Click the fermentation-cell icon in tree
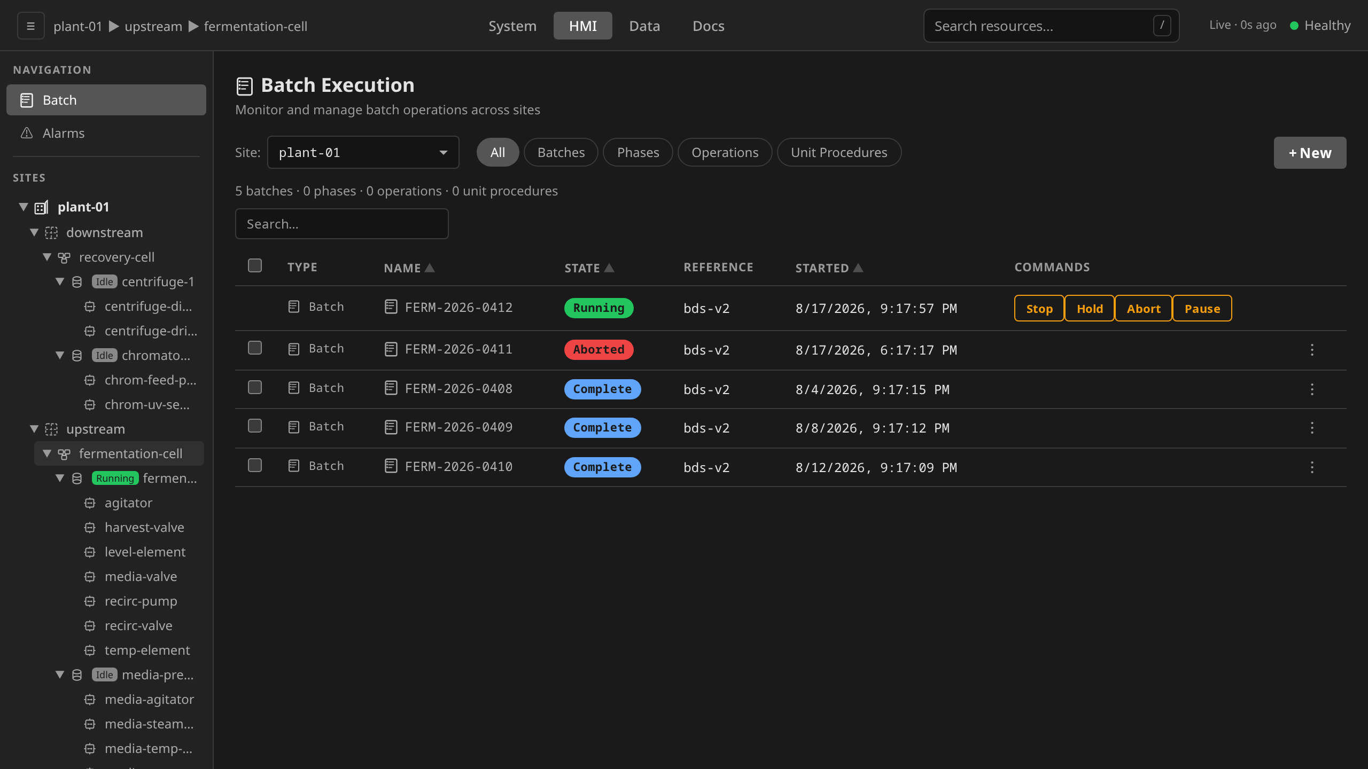The height and width of the screenshot is (769, 1368). (x=64, y=454)
